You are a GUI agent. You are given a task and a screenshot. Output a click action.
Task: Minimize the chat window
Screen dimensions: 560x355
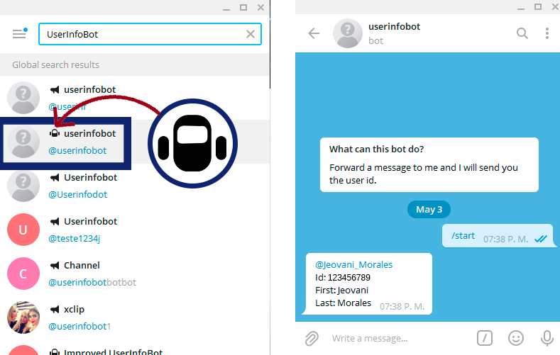pyautogui.click(x=521, y=8)
